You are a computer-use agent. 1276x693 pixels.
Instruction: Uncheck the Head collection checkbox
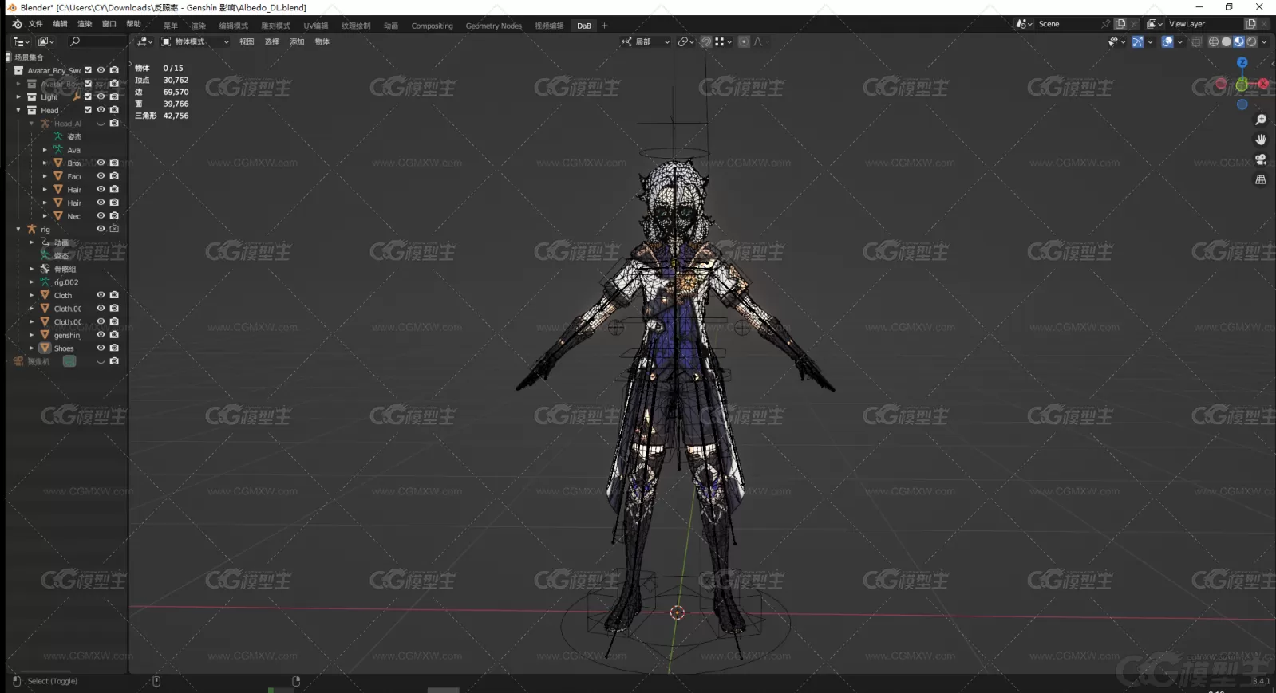[88, 110]
